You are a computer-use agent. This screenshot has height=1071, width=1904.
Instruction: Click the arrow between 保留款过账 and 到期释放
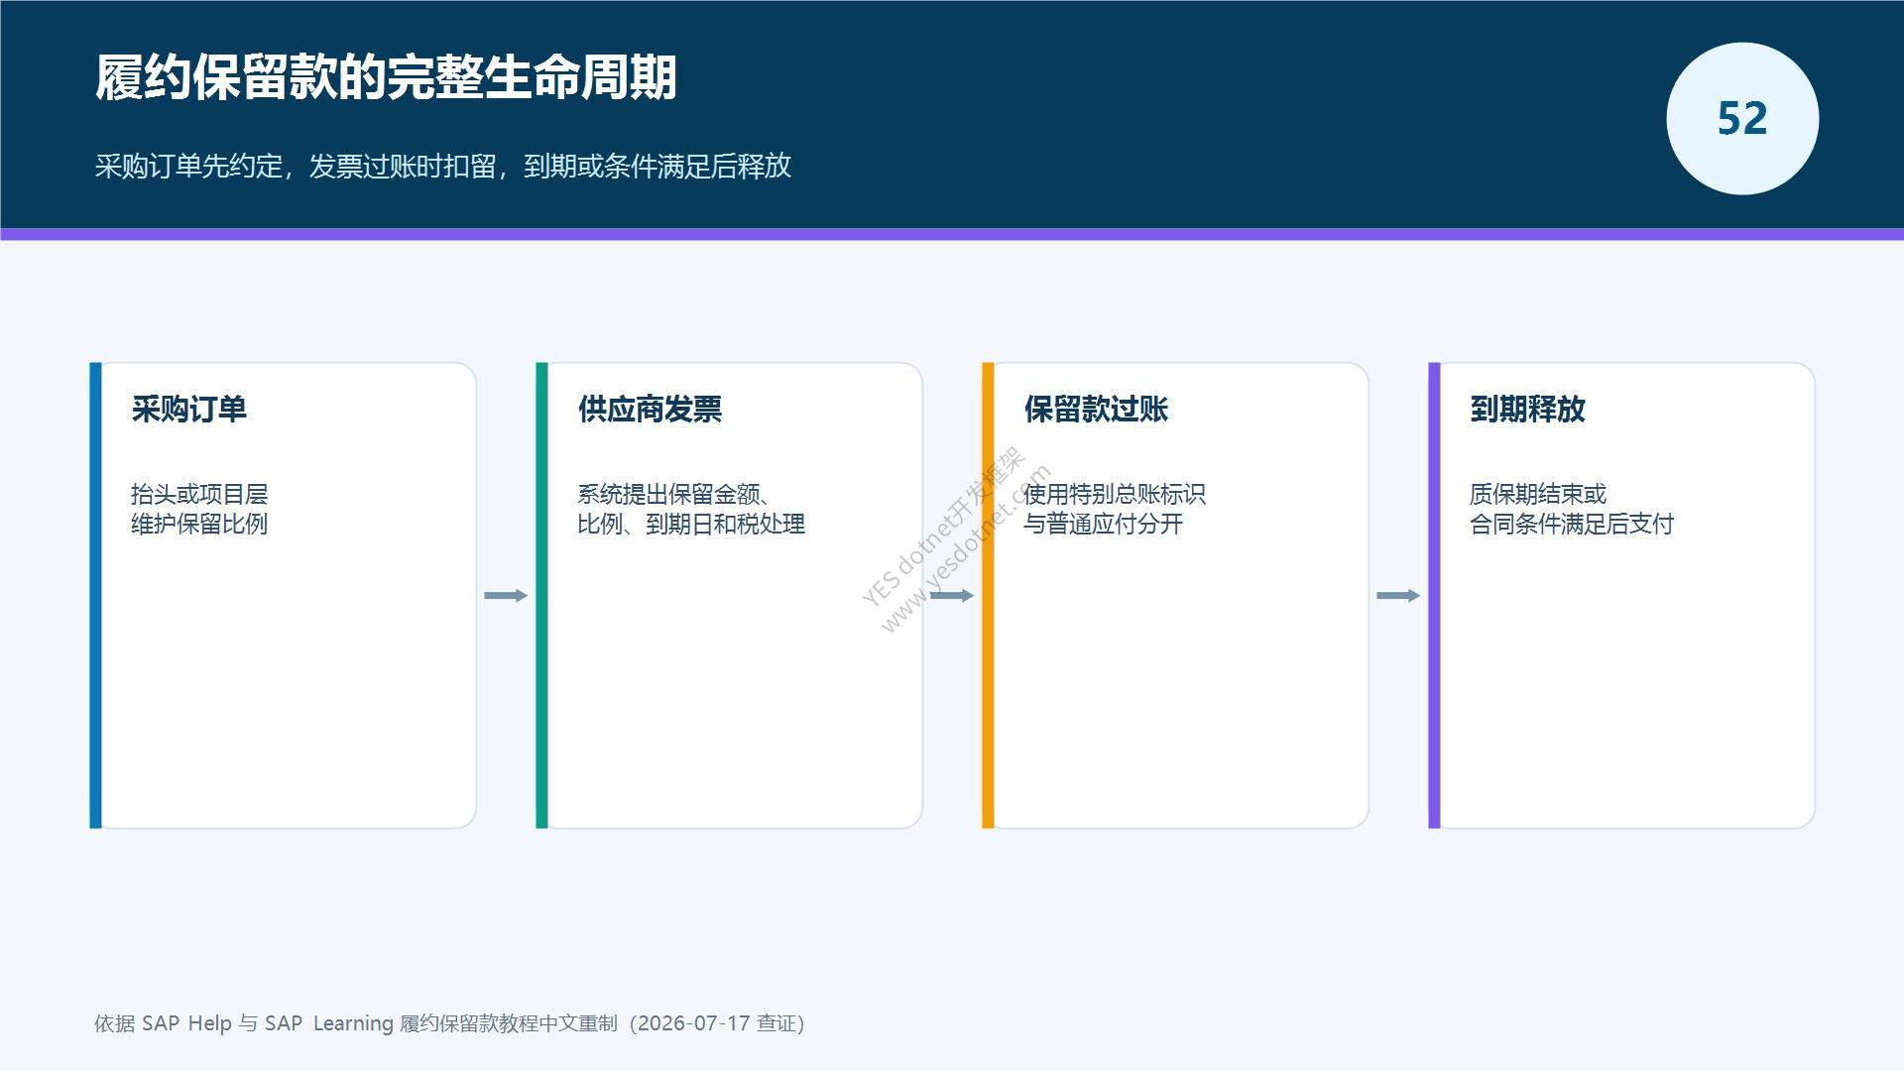(1398, 595)
